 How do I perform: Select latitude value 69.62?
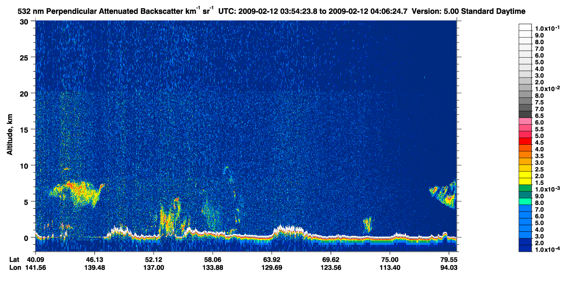(331, 259)
